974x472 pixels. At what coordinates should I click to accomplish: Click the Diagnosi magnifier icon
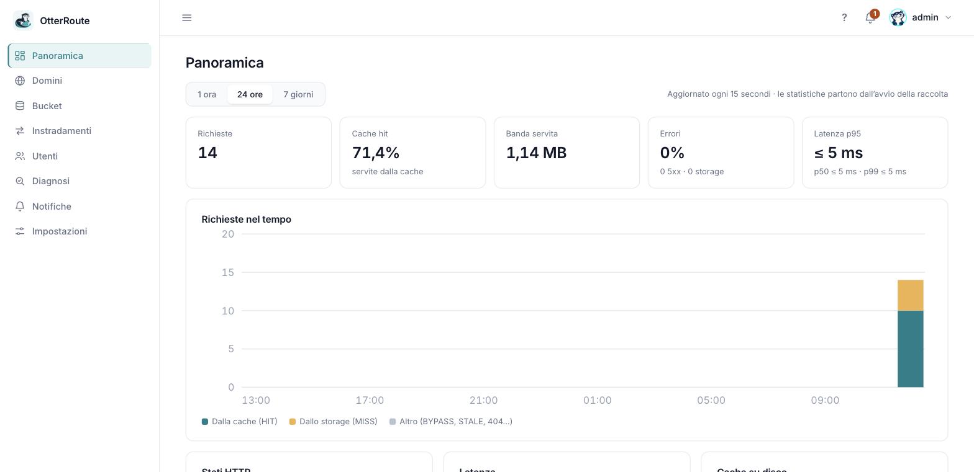[x=20, y=181]
